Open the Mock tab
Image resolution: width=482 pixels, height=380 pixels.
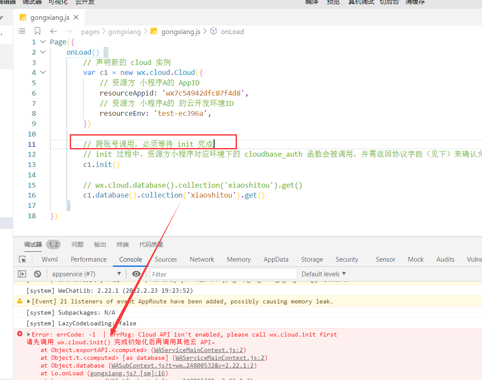point(416,259)
